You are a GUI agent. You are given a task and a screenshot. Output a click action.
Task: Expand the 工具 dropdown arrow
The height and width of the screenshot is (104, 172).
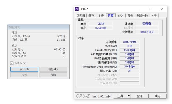pyautogui.click(x=129, y=96)
